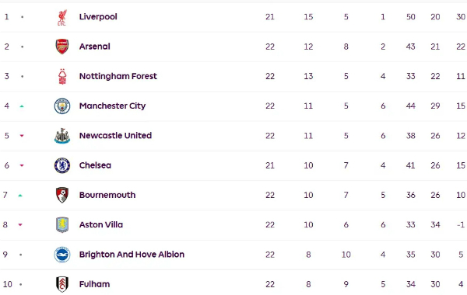Click the Liverpool club crest
The height and width of the screenshot is (295, 467).
pyautogui.click(x=62, y=18)
